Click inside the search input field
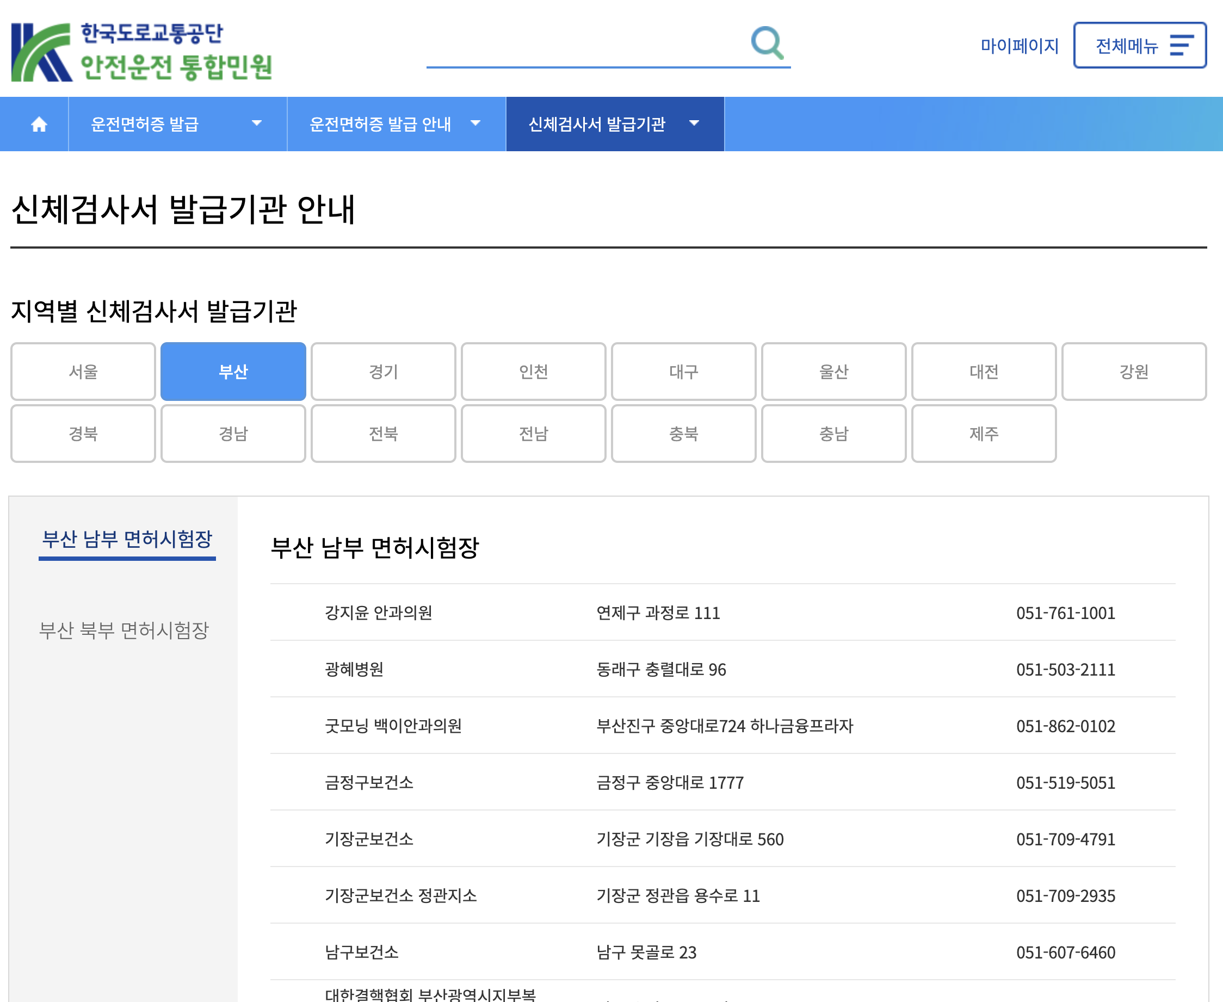The image size is (1223, 1002). [x=586, y=45]
